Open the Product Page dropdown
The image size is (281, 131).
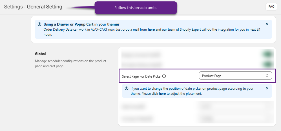pos(235,76)
